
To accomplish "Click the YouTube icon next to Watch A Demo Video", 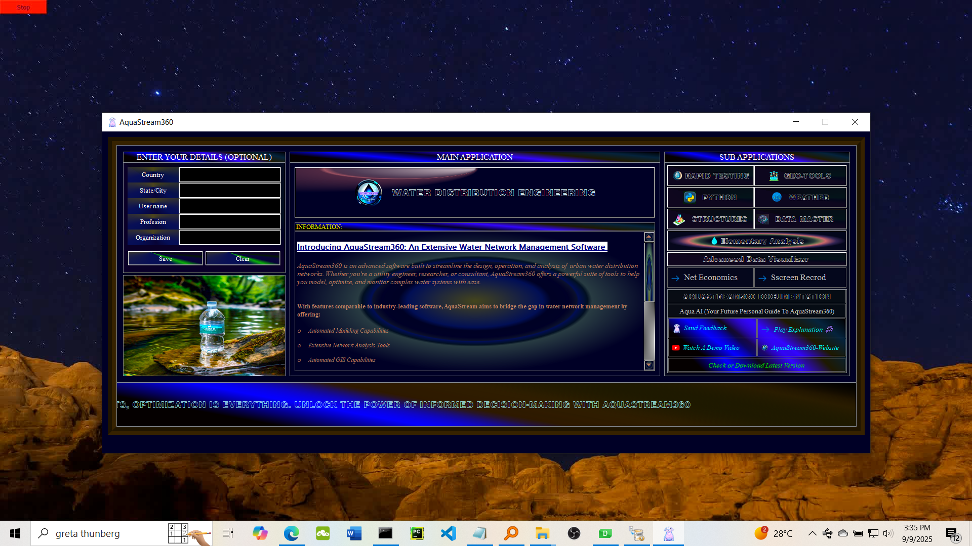I will pyautogui.click(x=675, y=347).
